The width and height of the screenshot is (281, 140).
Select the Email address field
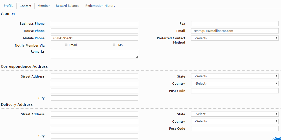[x=235, y=31]
